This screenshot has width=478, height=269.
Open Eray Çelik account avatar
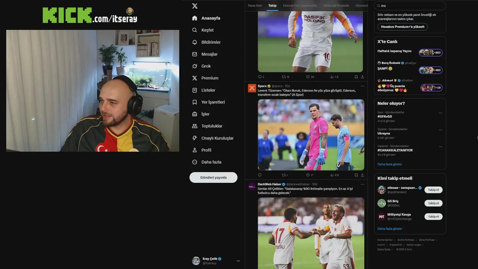pyautogui.click(x=196, y=261)
